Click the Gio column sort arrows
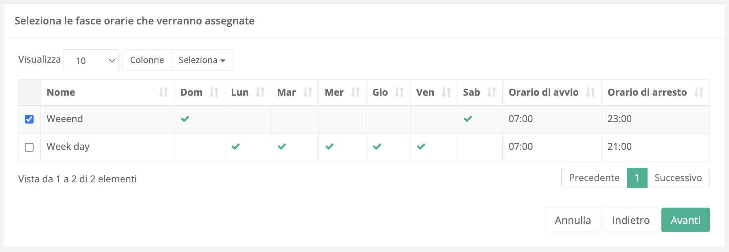The image size is (729, 252). point(400,92)
